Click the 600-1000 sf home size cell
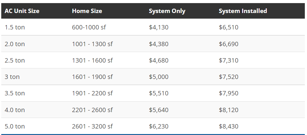 click(x=89, y=27)
